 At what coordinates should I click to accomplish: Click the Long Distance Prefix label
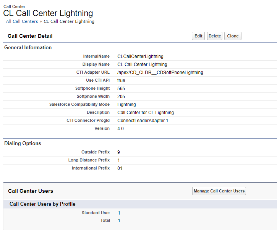click(89, 160)
